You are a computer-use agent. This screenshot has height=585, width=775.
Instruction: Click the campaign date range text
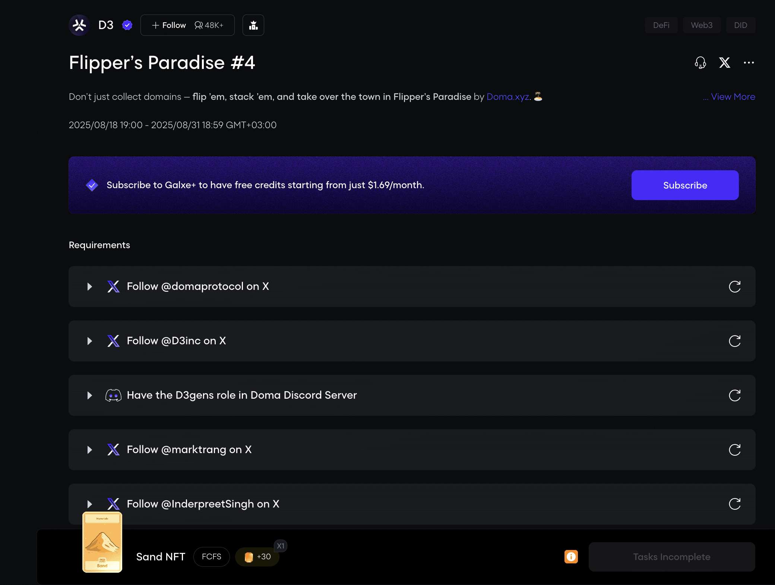coord(173,125)
